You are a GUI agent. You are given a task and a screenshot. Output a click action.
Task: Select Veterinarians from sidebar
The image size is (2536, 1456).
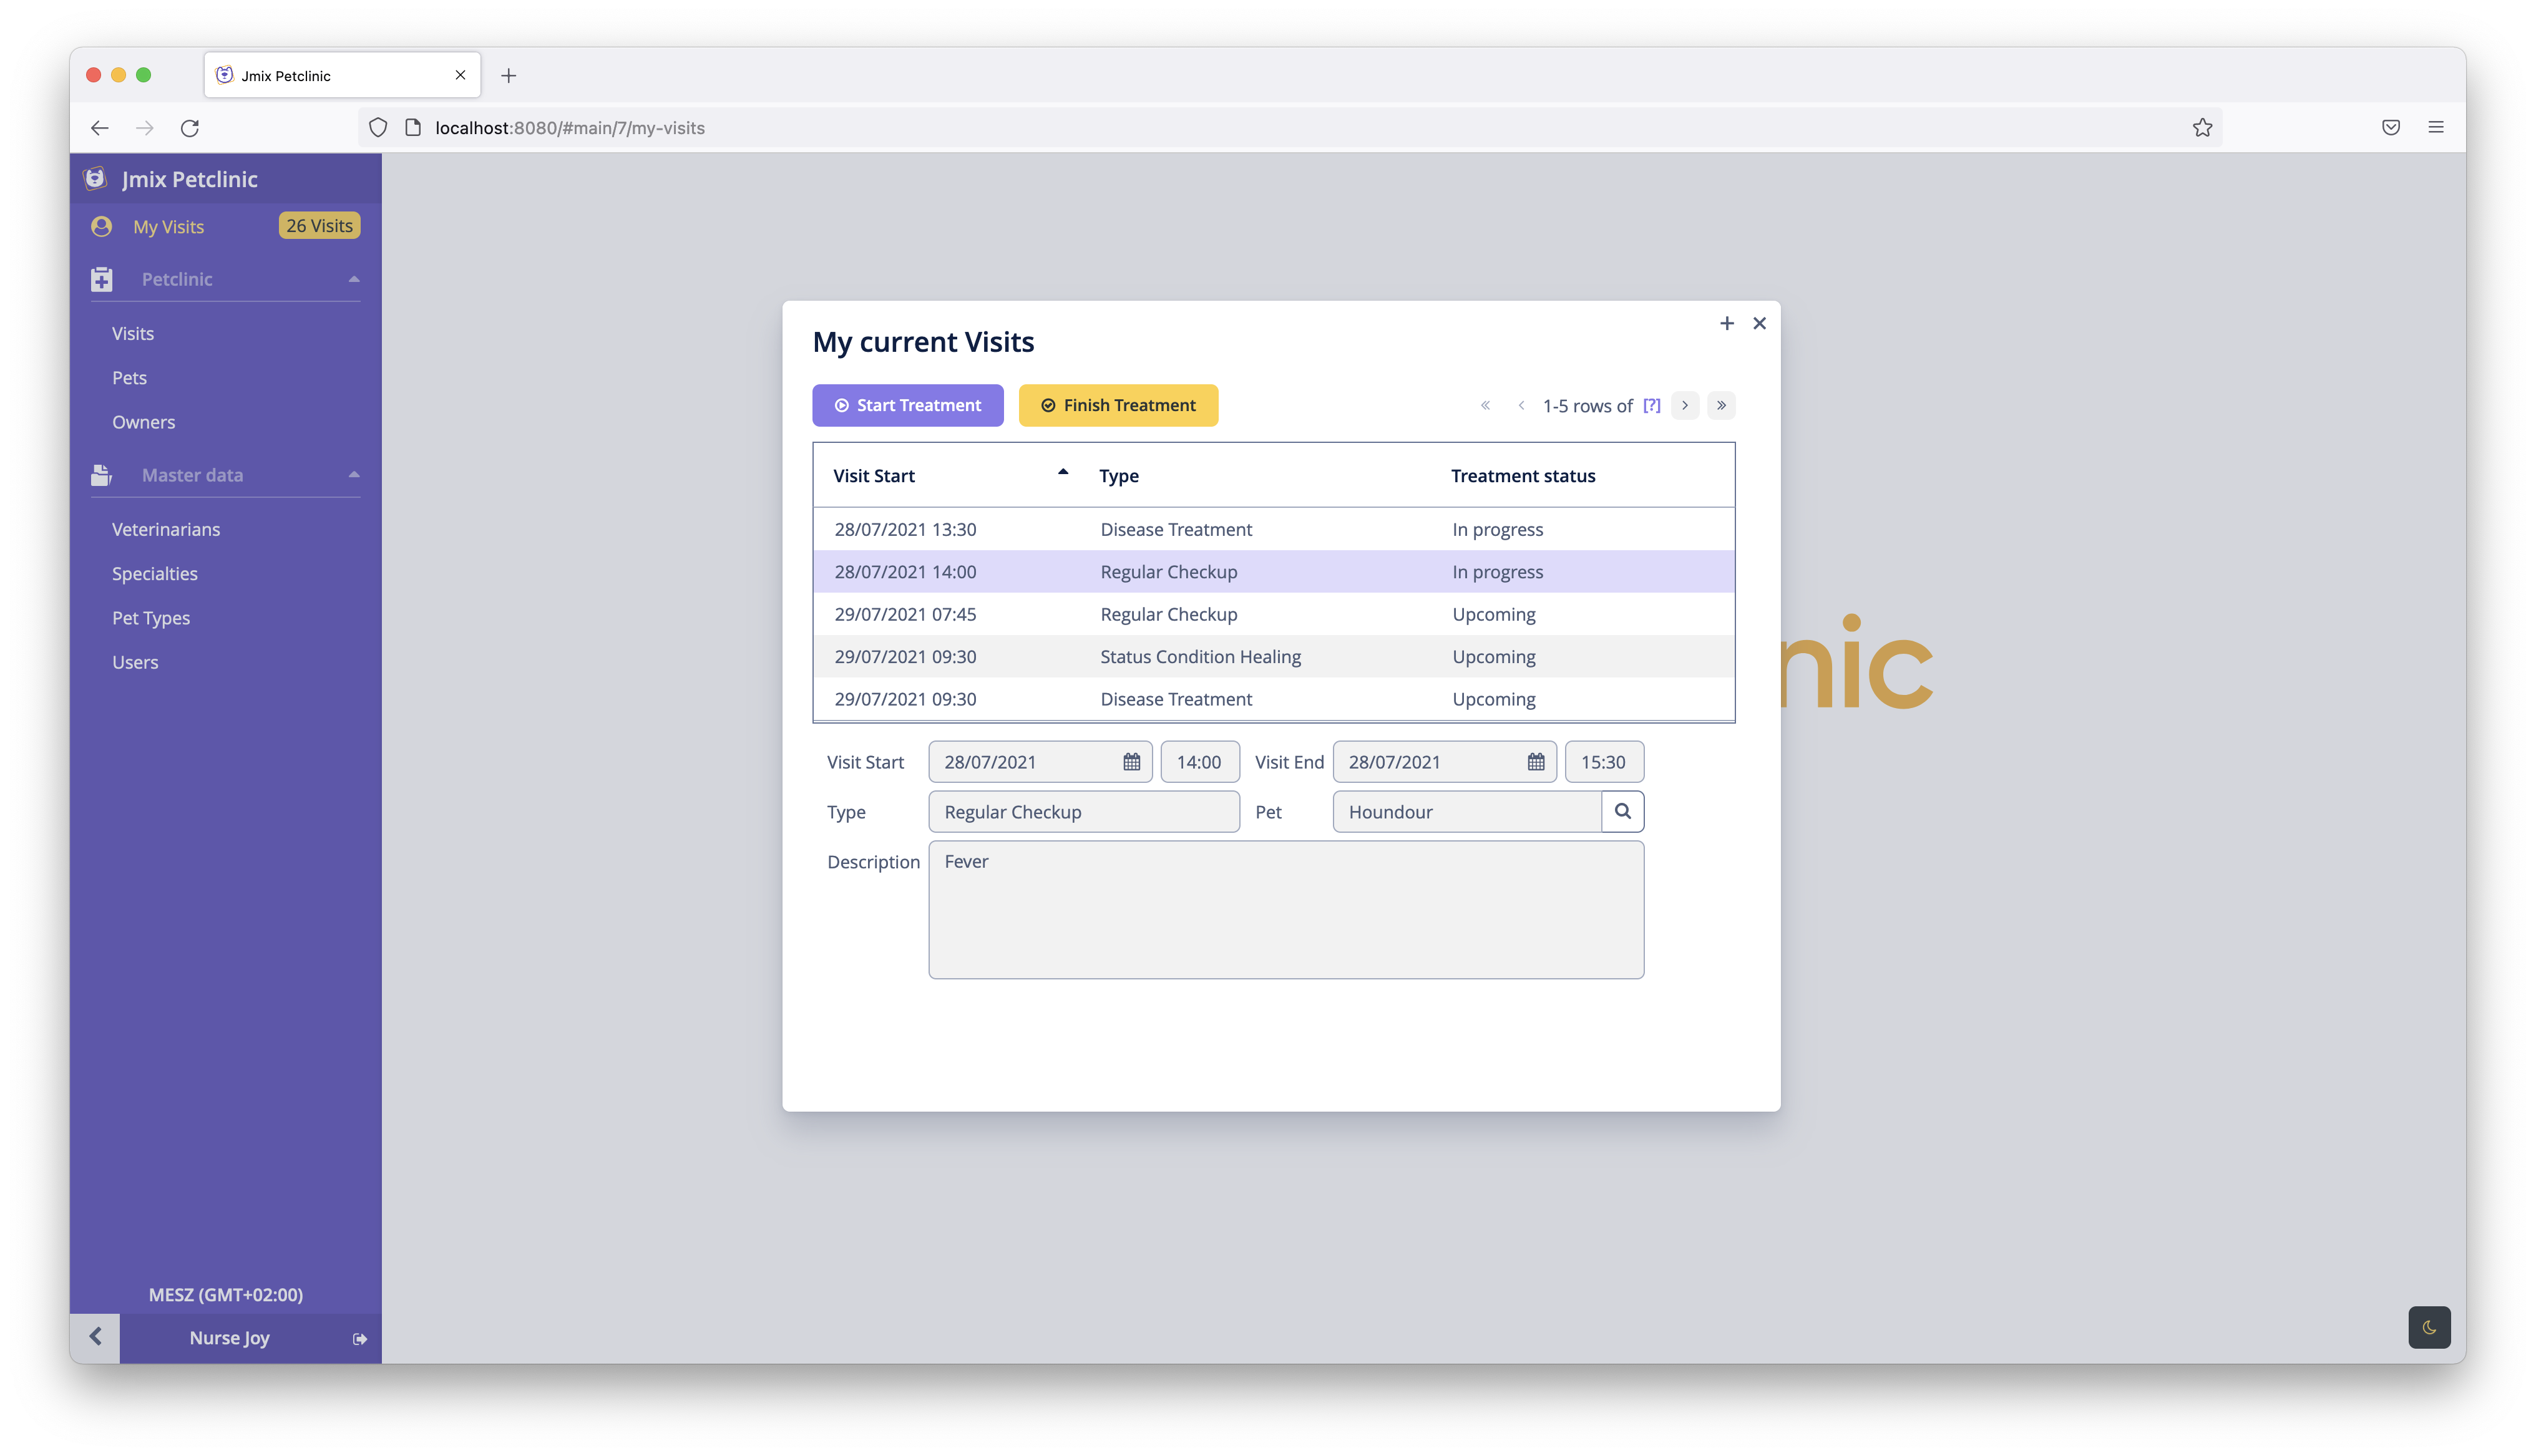(x=165, y=528)
